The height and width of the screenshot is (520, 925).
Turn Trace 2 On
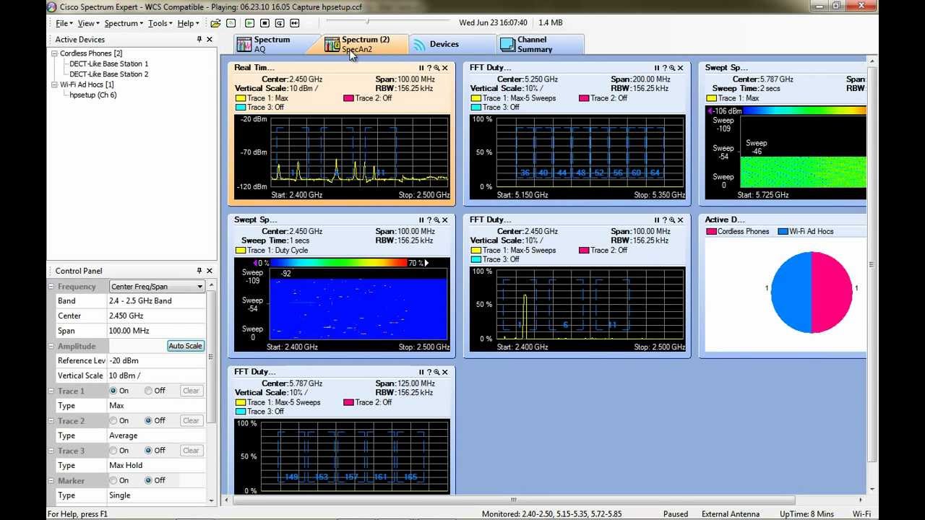[113, 420]
